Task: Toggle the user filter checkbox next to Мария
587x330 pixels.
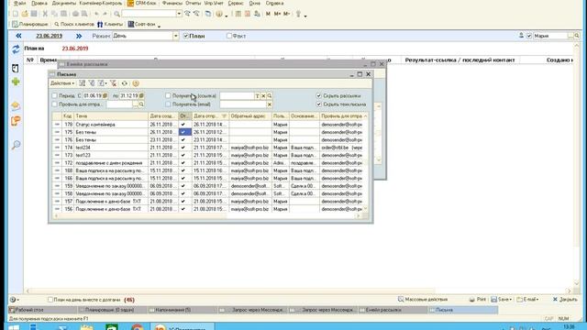Action: 529,36
